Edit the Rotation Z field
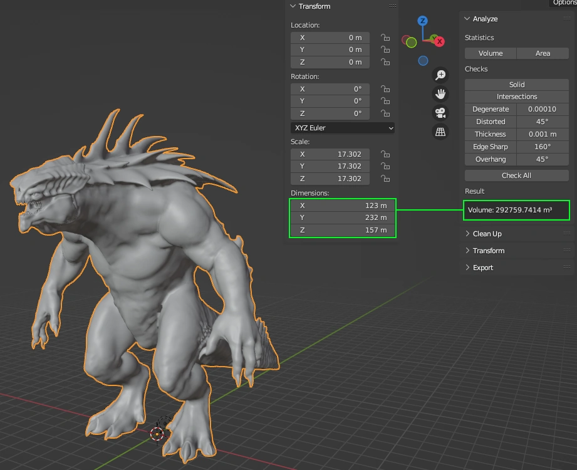The image size is (577, 470). pos(330,113)
